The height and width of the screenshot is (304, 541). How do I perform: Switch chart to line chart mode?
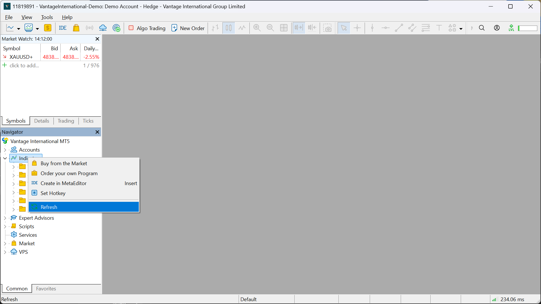coord(242,28)
